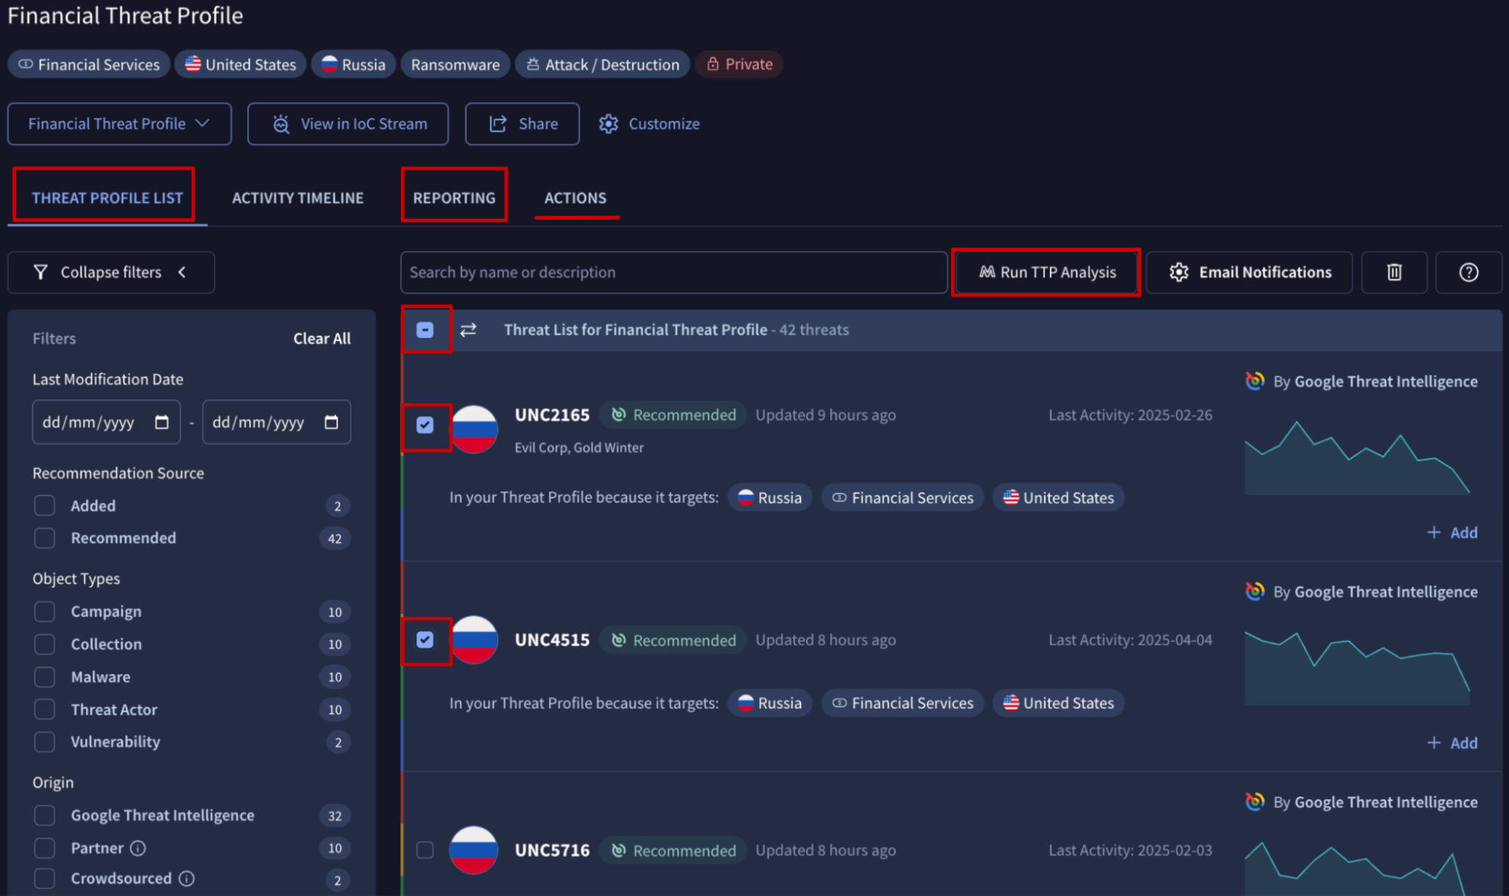Click the UNC4515 activity sparkline chart

[1357, 668]
